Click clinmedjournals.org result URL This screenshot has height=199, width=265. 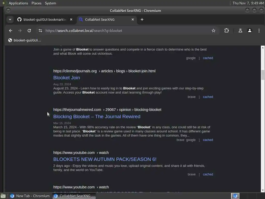104,71
